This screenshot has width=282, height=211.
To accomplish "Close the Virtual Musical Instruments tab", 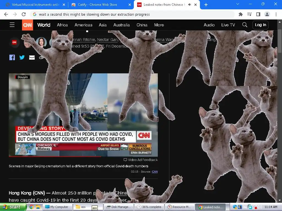I will pyautogui.click(x=64, y=5).
